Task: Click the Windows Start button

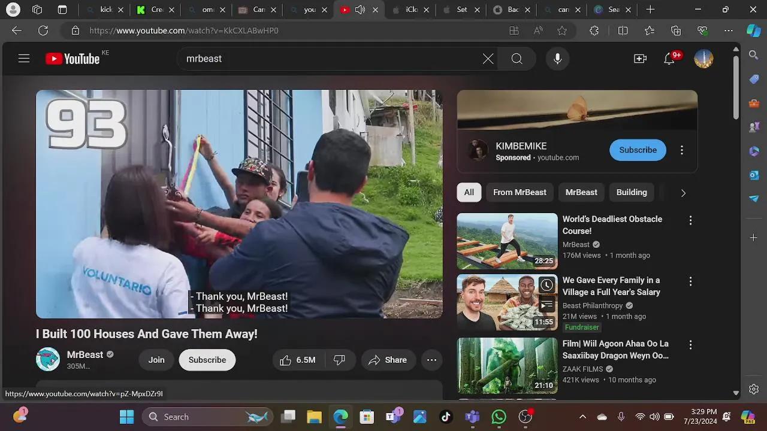Action: point(127,417)
